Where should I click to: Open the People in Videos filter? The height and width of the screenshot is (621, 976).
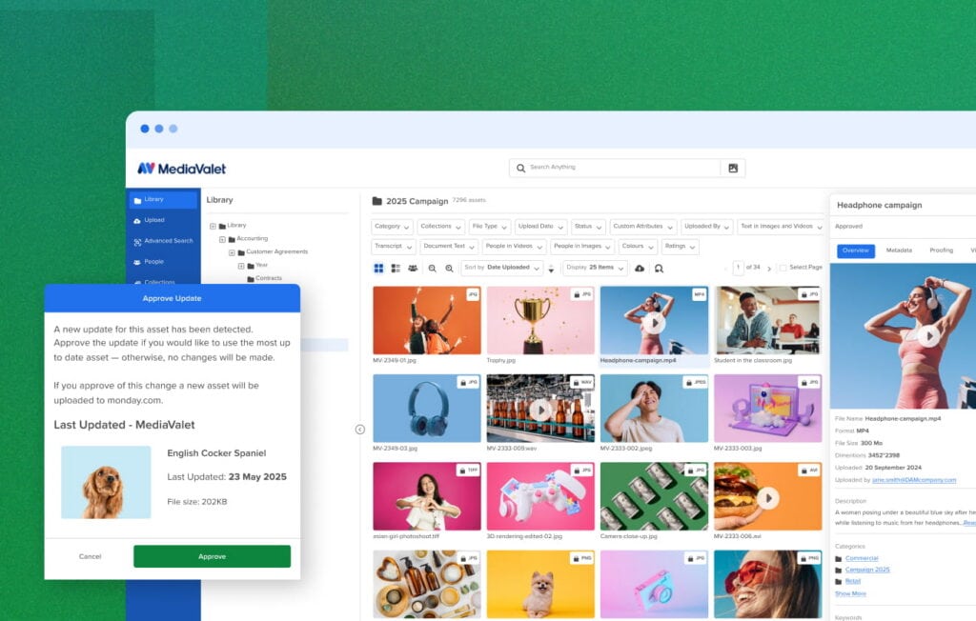click(514, 247)
